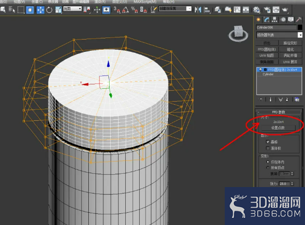
Task: Click the Cylinder006 object name field
Action: pos(277,27)
